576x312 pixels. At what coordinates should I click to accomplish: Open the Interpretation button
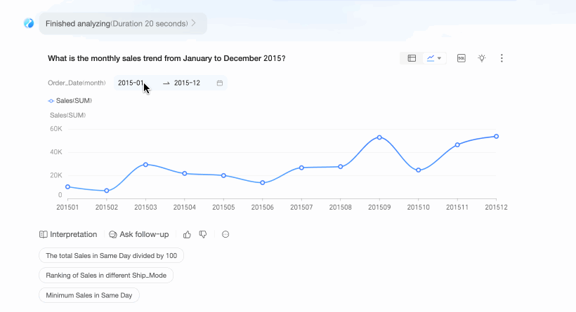[x=68, y=234]
